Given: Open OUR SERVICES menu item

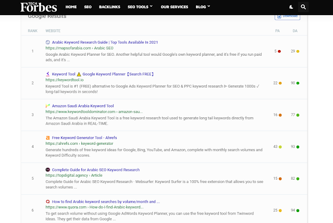Looking at the screenshot, I should tap(175, 7).
